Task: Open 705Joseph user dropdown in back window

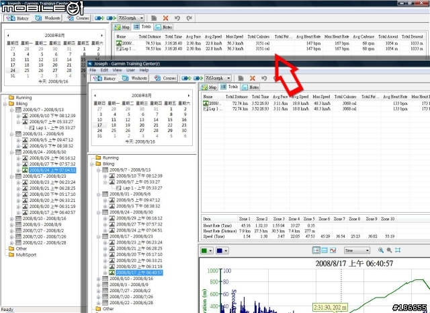Action: 131,18
